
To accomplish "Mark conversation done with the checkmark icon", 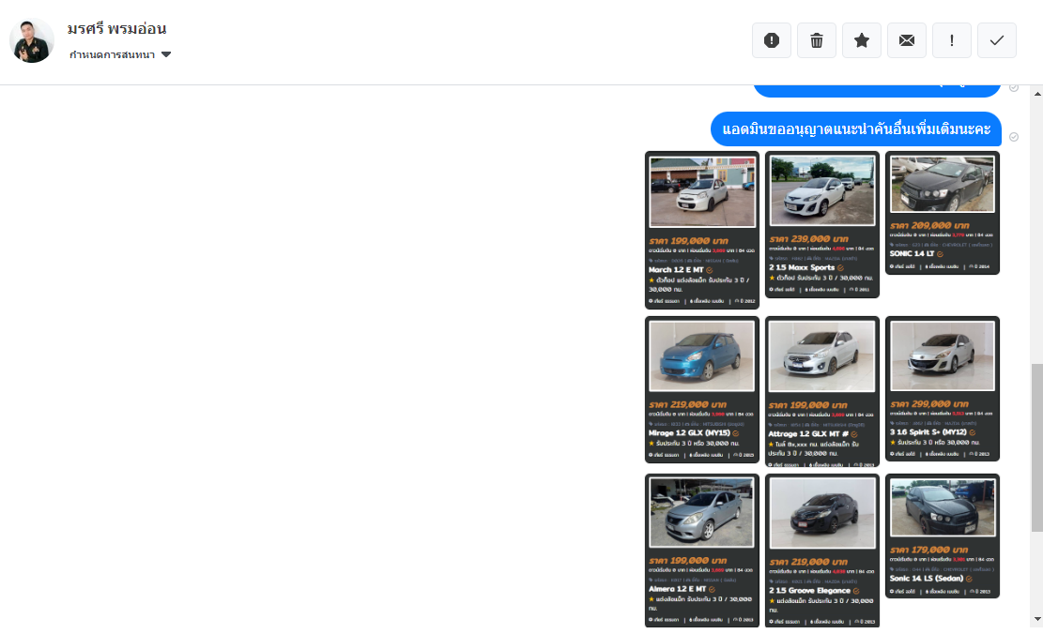I will click(x=996, y=40).
